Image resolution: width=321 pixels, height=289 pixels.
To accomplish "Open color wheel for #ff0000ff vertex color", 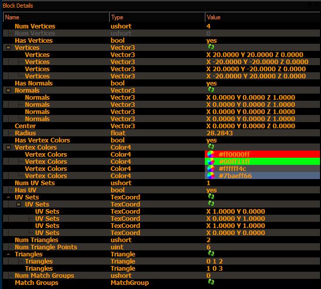I will [x=211, y=154].
